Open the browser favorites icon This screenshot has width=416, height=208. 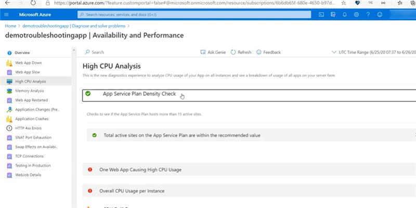pos(400,3)
